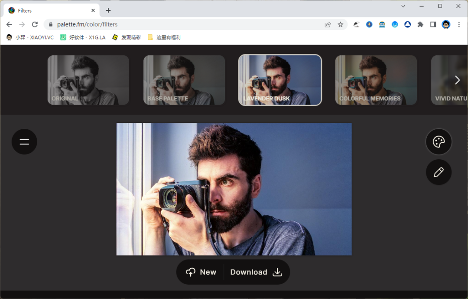Open Chrome three-dot menu
The image size is (468, 299).
[x=459, y=25]
